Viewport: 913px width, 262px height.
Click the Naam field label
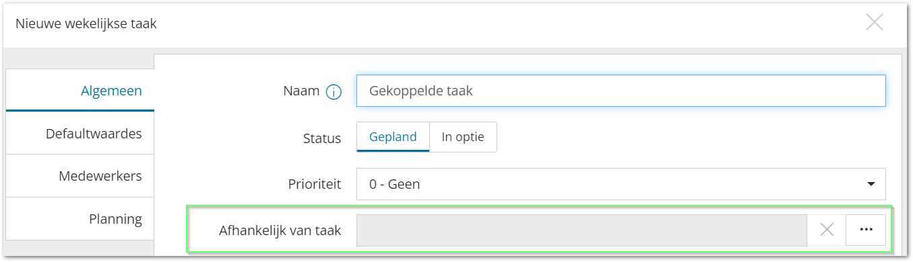coord(301,91)
